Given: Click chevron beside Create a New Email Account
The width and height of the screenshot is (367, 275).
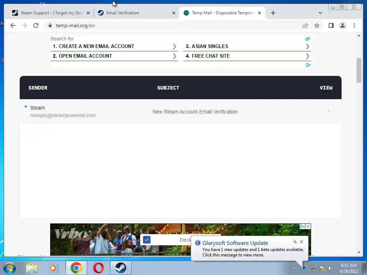Looking at the screenshot, I should click(175, 47).
